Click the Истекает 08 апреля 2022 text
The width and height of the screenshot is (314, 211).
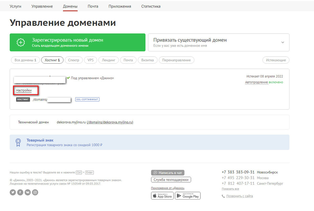coord(265,76)
